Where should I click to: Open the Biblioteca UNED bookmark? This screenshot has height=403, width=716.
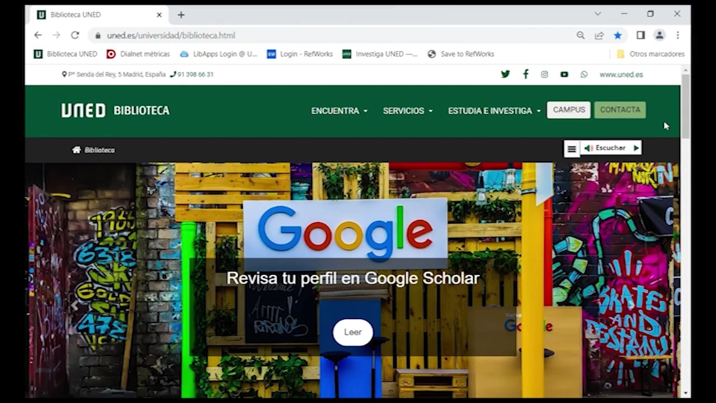pos(65,54)
